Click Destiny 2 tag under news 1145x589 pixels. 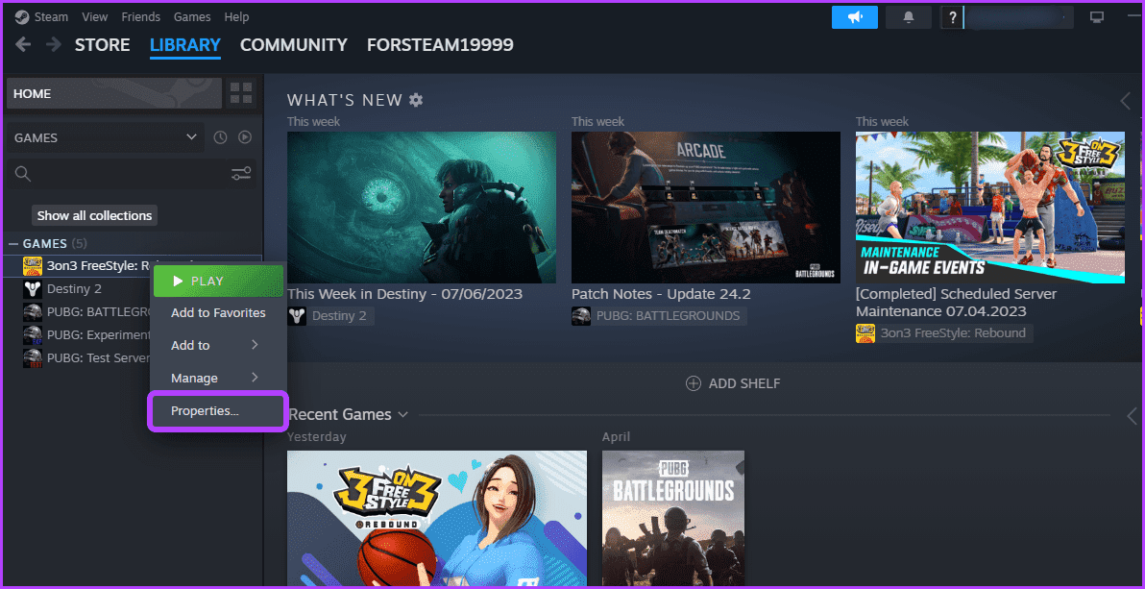330,316
